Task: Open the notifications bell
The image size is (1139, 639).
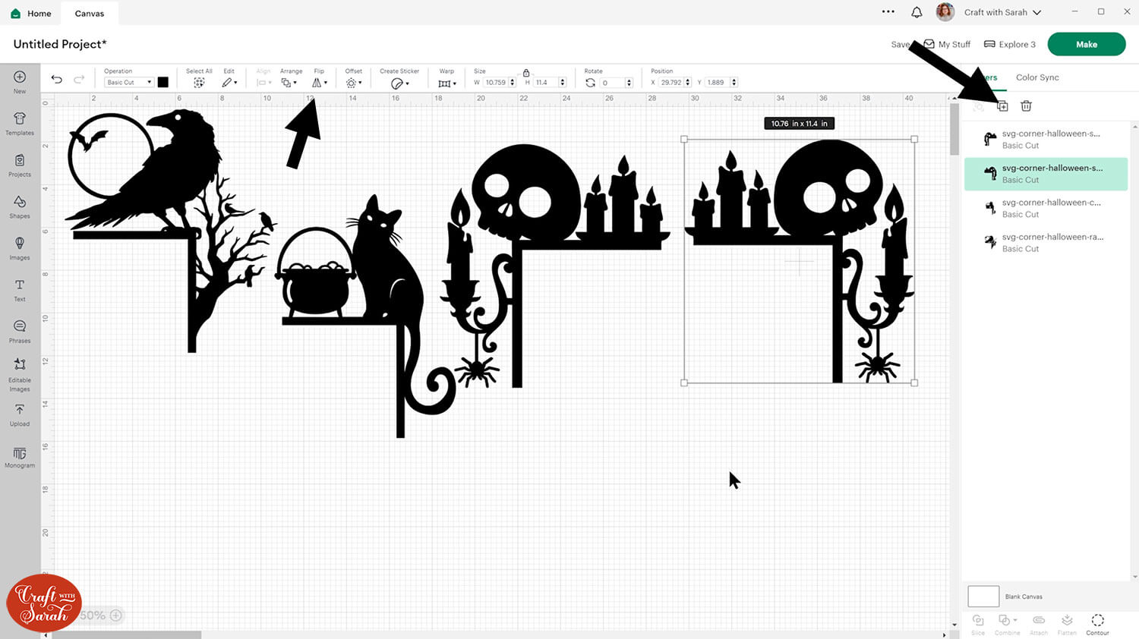Action: click(917, 12)
